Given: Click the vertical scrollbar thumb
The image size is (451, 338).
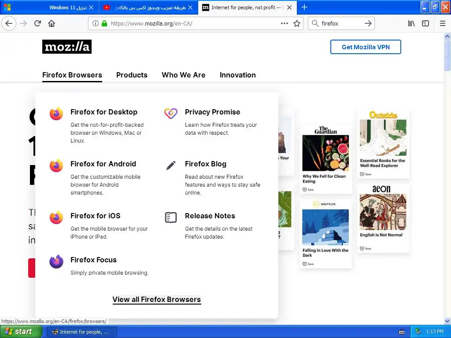Looking at the screenshot, I should [447, 55].
